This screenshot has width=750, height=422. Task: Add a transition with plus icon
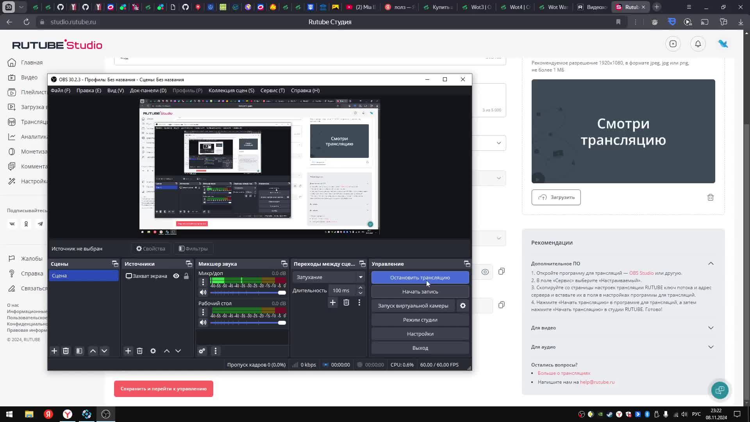tap(333, 302)
